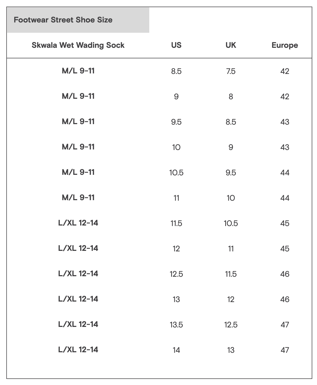
Task: Select the US 12.5 size cell
Action: [x=176, y=274]
